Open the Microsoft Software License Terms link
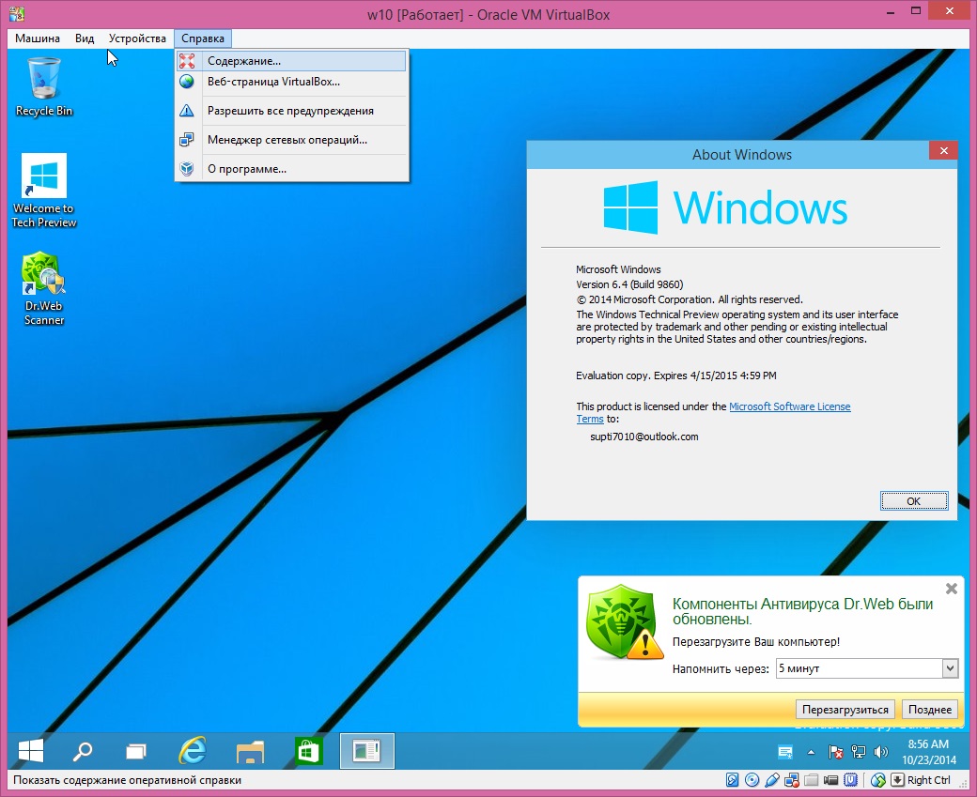This screenshot has height=797, width=977. (x=789, y=406)
